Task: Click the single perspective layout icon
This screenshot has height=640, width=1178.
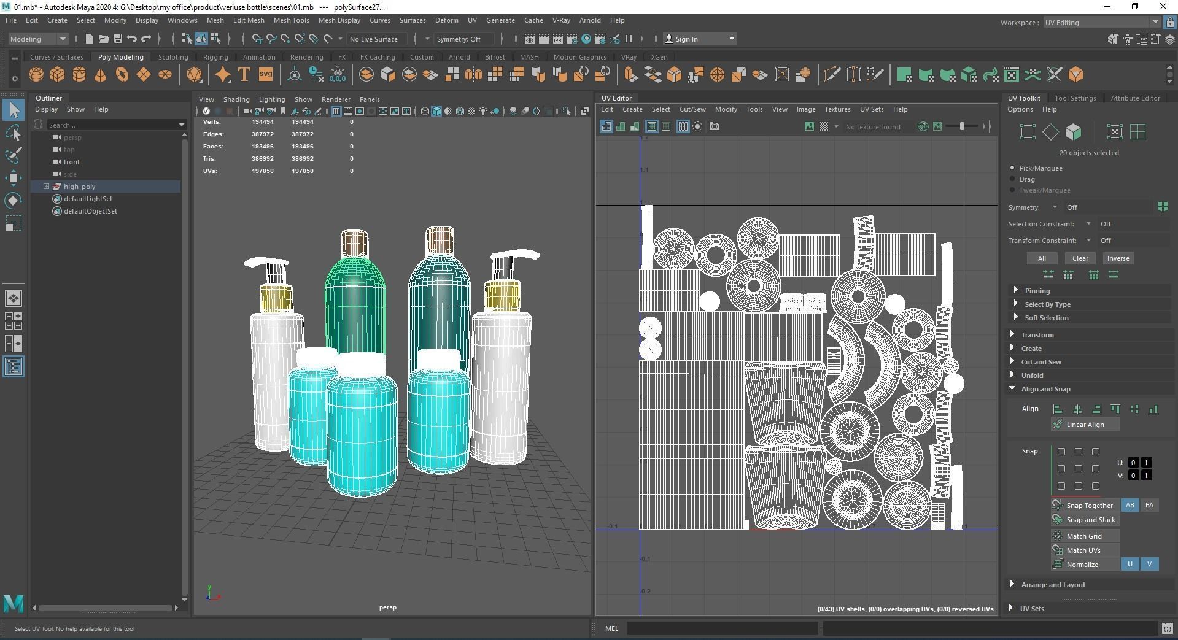Action: point(14,298)
